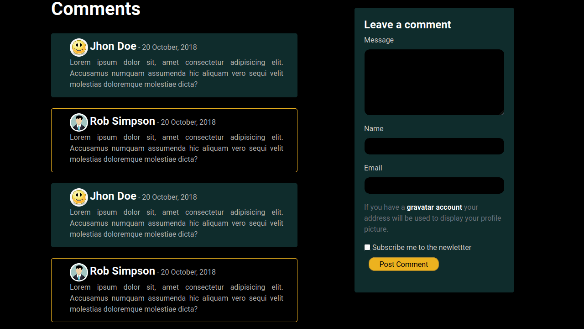Click the date on the first comment
This screenshot has width=584, height=329.
point(169,48)
